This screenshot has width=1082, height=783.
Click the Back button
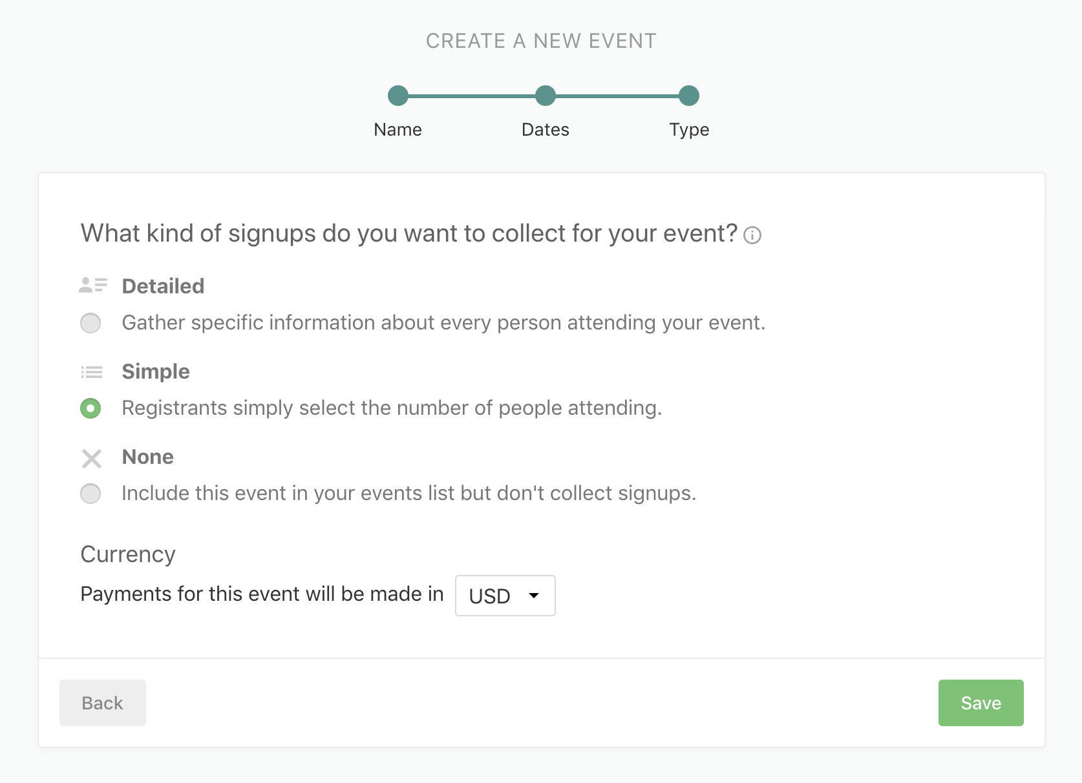tap(103, 703)
